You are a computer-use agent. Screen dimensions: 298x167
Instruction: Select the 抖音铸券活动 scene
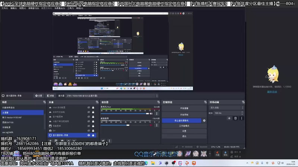pos(22,108)
